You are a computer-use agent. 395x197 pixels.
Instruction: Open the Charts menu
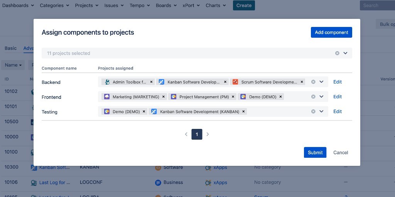point(216,5)
